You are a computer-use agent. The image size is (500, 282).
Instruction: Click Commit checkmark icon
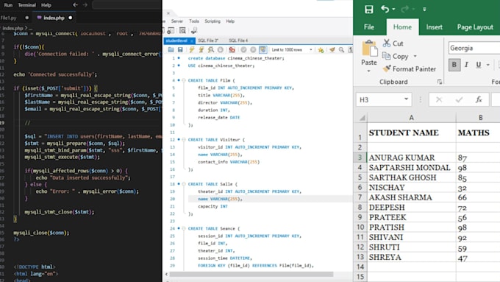pos(243,50)
